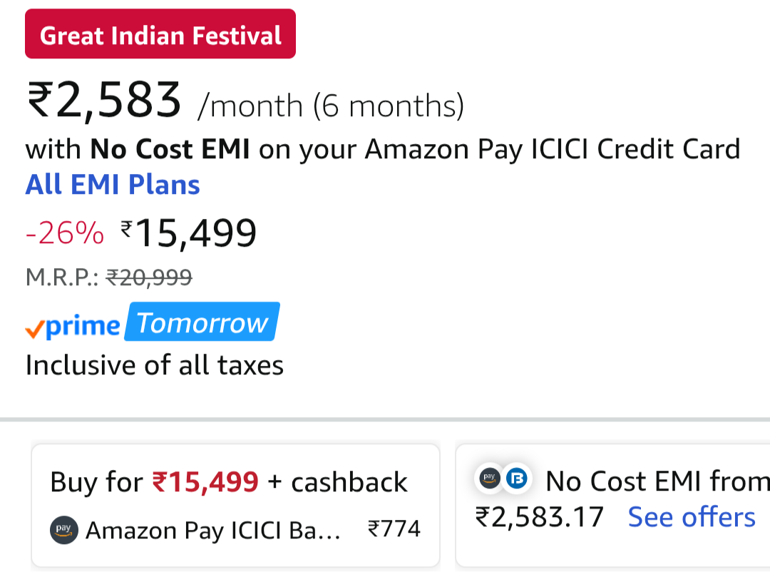Click the bold No Cost EMI text

[170, 150]
